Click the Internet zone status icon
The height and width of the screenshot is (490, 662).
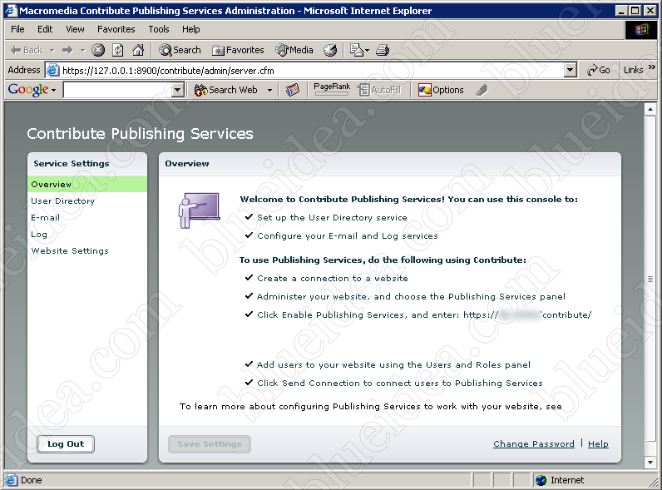[x=541, y=480]
